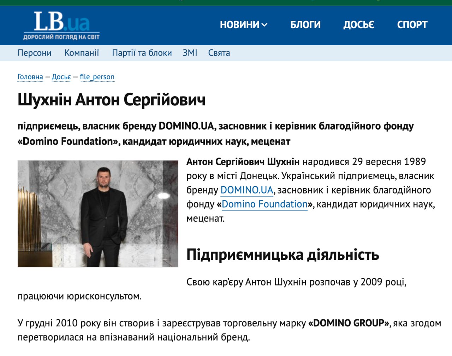Click the paragraph starting У грудні 2010
Screen dimensions: 452x356
229,330
